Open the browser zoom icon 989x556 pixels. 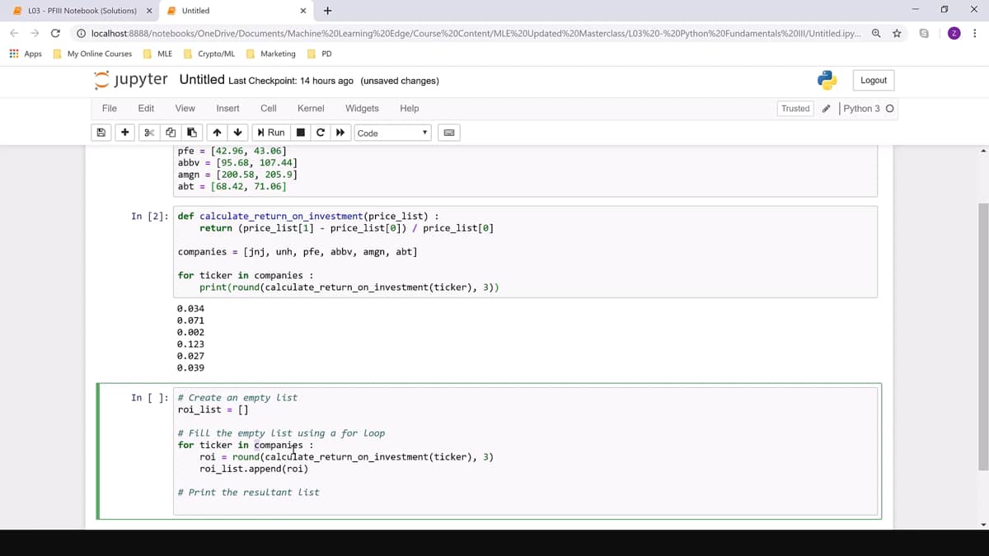pos(875,34)
